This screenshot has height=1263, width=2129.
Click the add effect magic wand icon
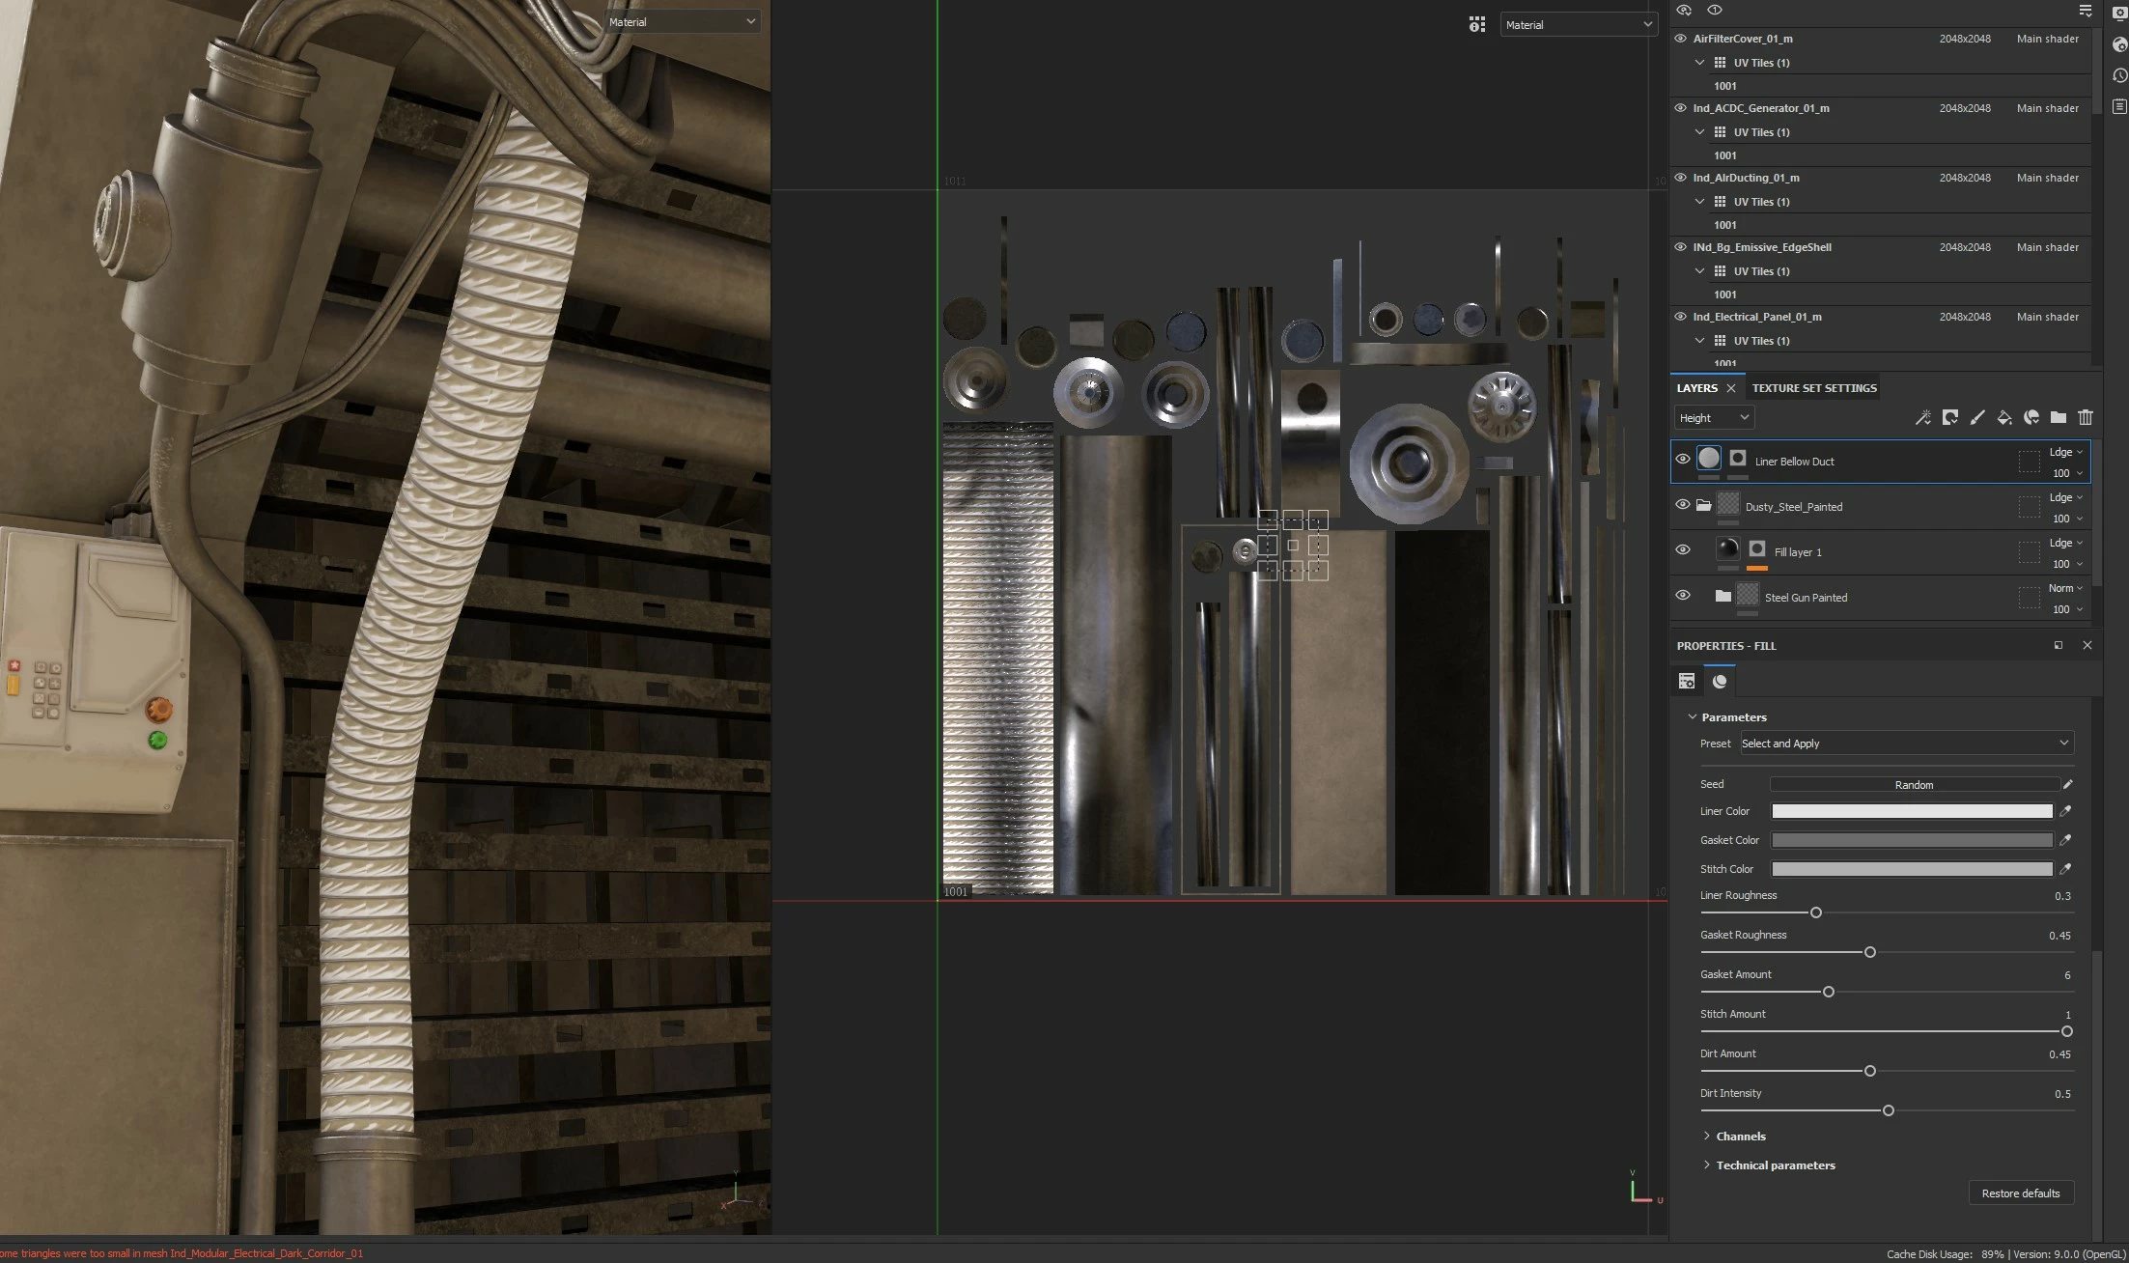1922,417
